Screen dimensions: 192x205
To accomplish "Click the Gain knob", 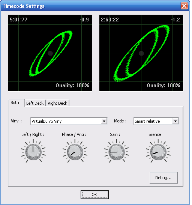I will pos(117,152).
